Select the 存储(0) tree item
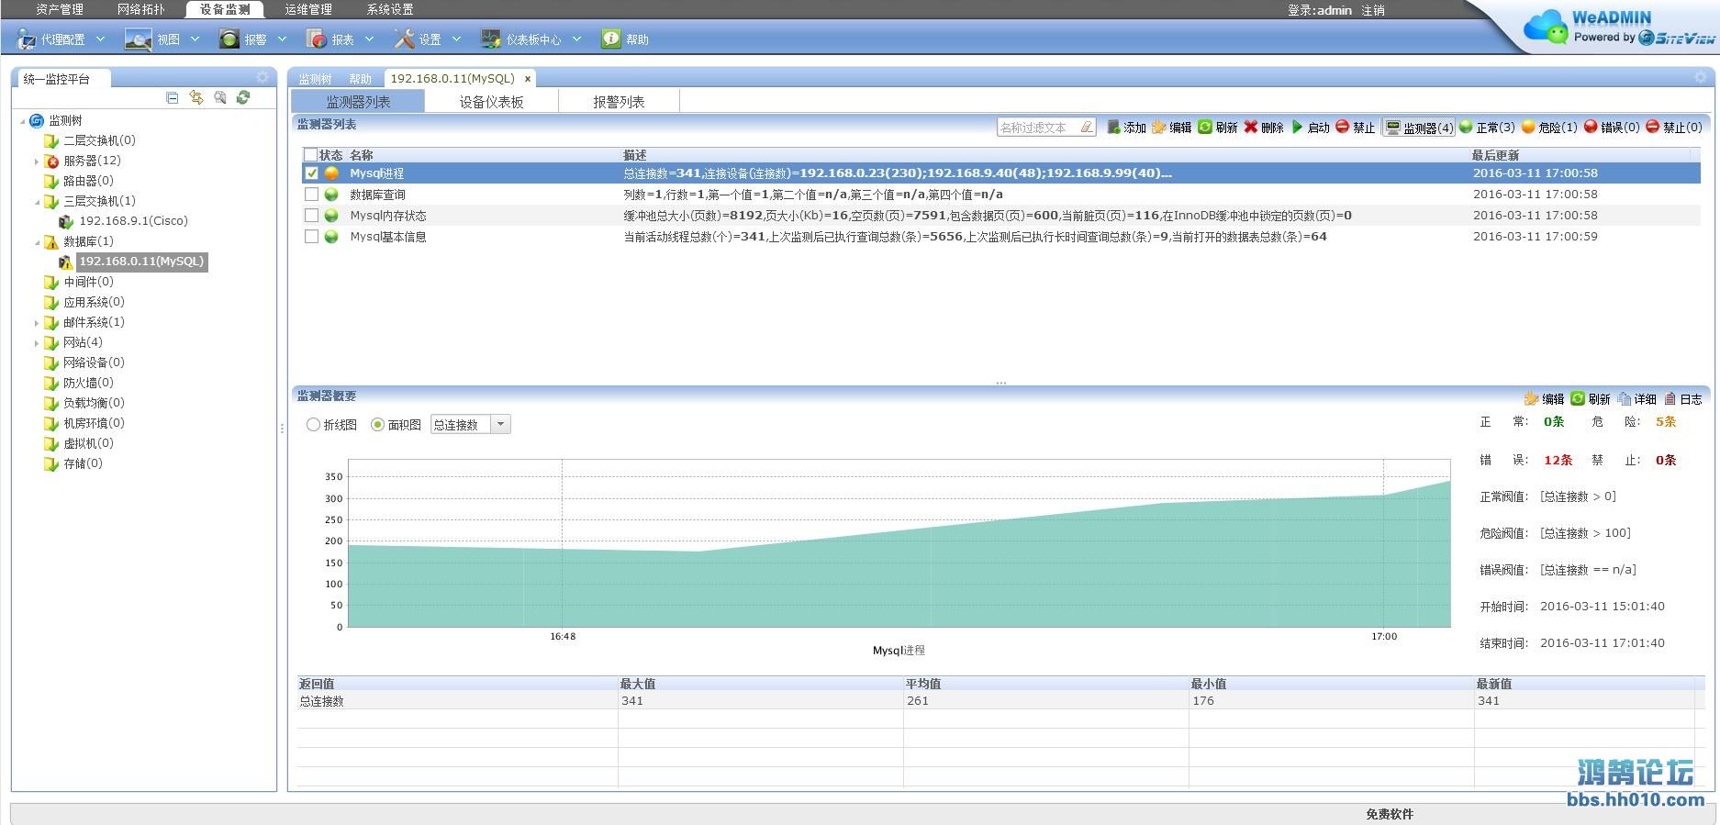 tap(83, 463)
